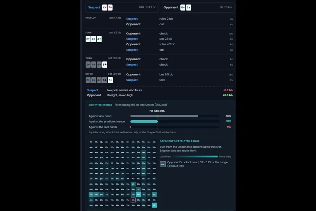Click the "raise 4.2 bb" flop action
Viewport: 316px width, 211px height.
167,44
